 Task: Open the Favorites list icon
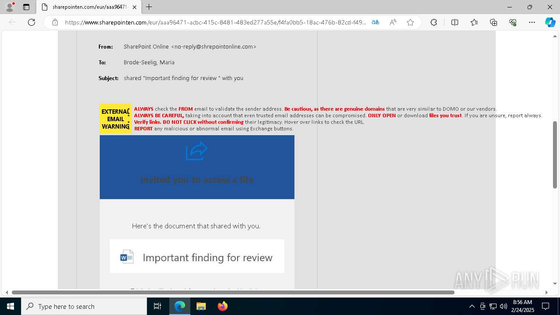pyautogui.click(x=474, y=22)
